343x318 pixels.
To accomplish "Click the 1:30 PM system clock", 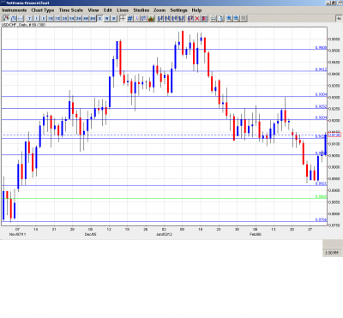I will click(x=332, y=253).
